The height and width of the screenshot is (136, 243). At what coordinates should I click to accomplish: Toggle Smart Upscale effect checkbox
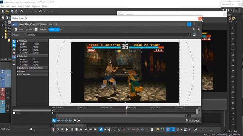coord(16,29)
